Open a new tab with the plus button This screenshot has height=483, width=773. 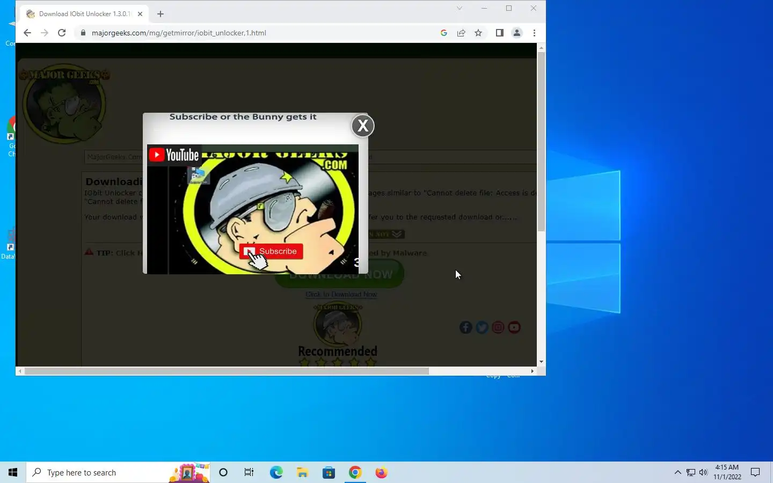coord(161,14)
